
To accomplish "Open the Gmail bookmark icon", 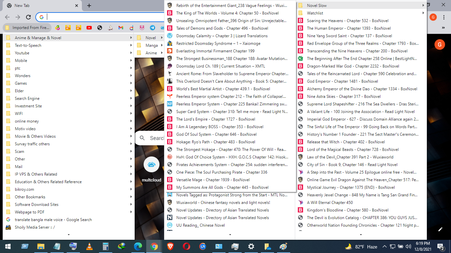I will coord(121,28).
